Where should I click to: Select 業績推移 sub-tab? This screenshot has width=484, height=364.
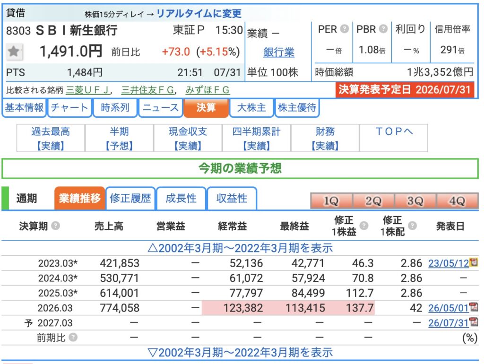click(x=79, y=198)
